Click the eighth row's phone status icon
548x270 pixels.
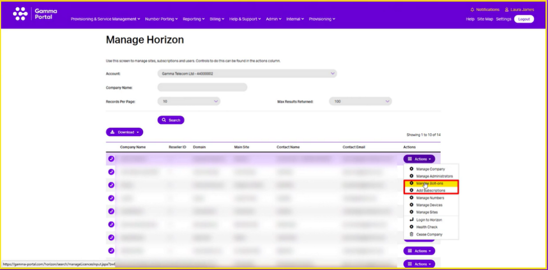point(111,250)
